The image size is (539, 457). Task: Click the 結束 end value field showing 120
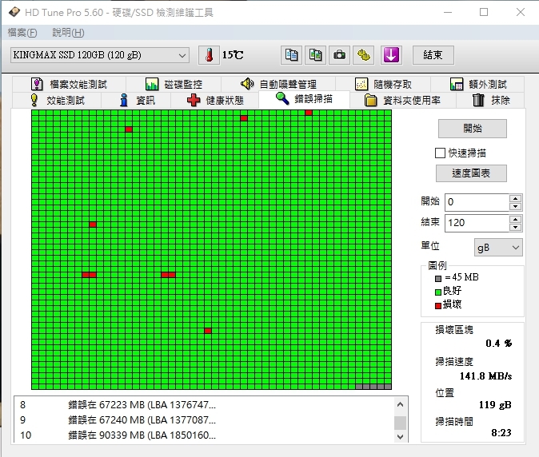[x=477, y=223]
